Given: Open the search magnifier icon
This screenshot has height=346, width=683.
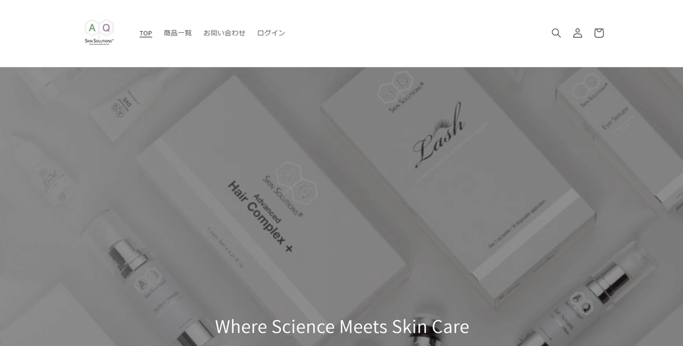Looking at the screenshot, I should [x=556, y=33].
